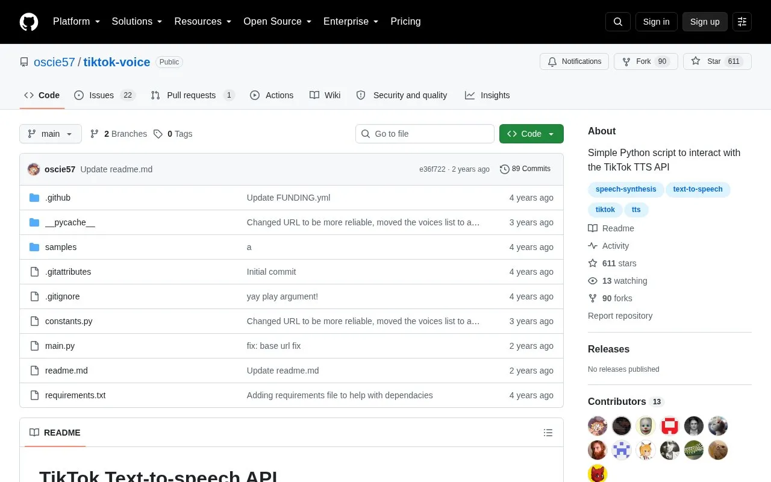
Task: Open the appearance settings icon button
Action: click(x=742, y=22)
